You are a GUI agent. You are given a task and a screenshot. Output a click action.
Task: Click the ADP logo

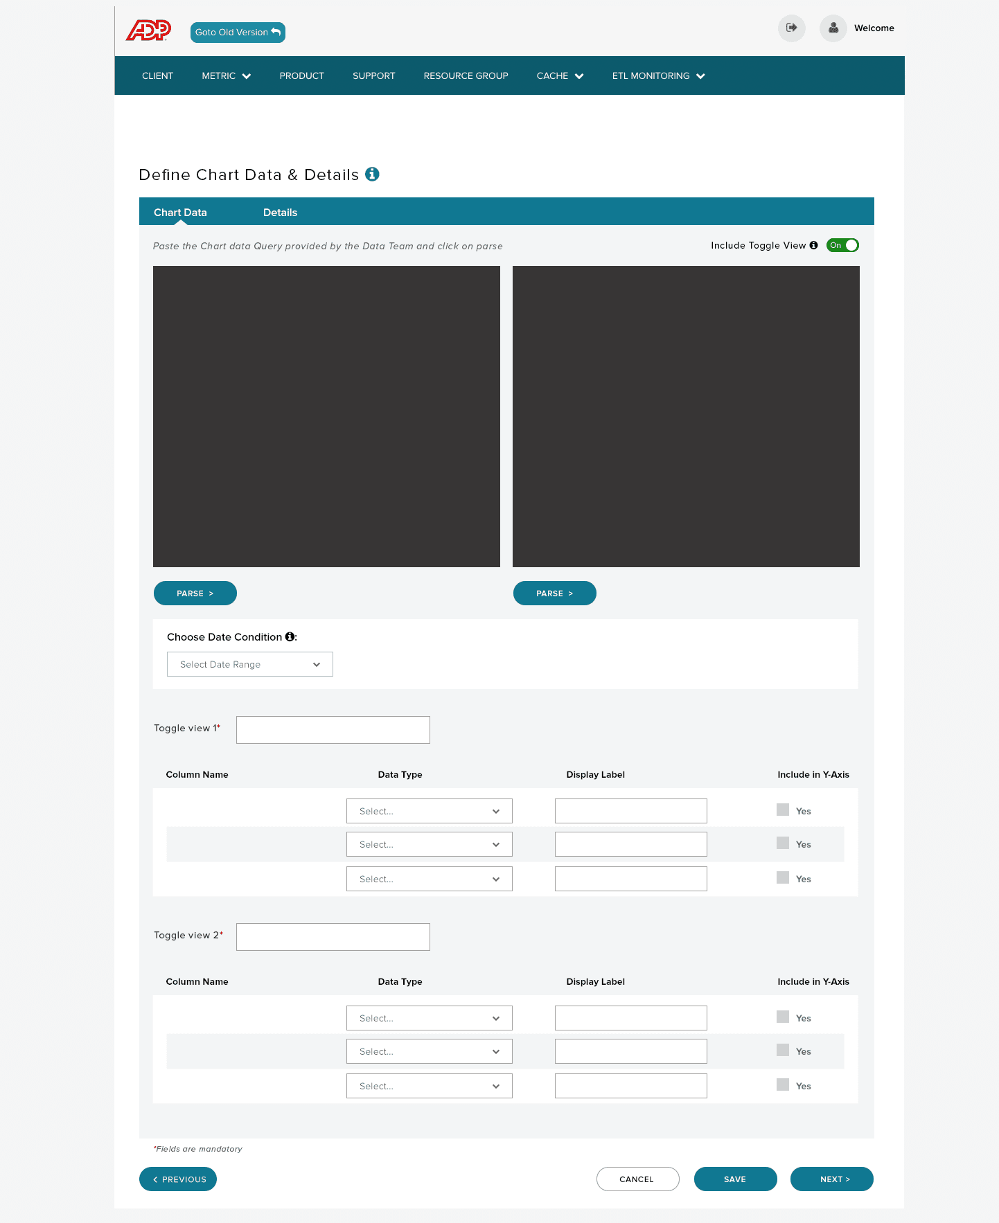pos(148,30)
